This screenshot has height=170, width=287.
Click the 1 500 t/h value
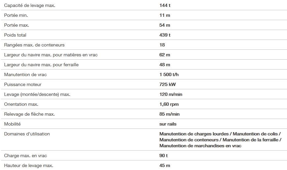coord(169,75)
